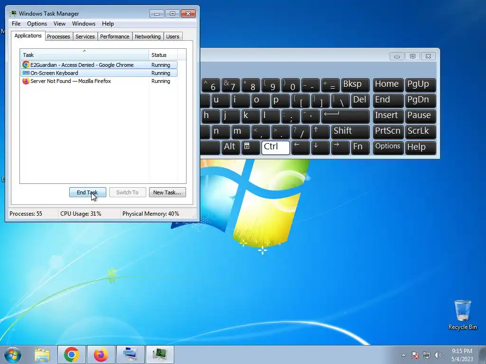
Task: Select the On-Screen Keyboard task row
Action: click(x=99, y=73)
